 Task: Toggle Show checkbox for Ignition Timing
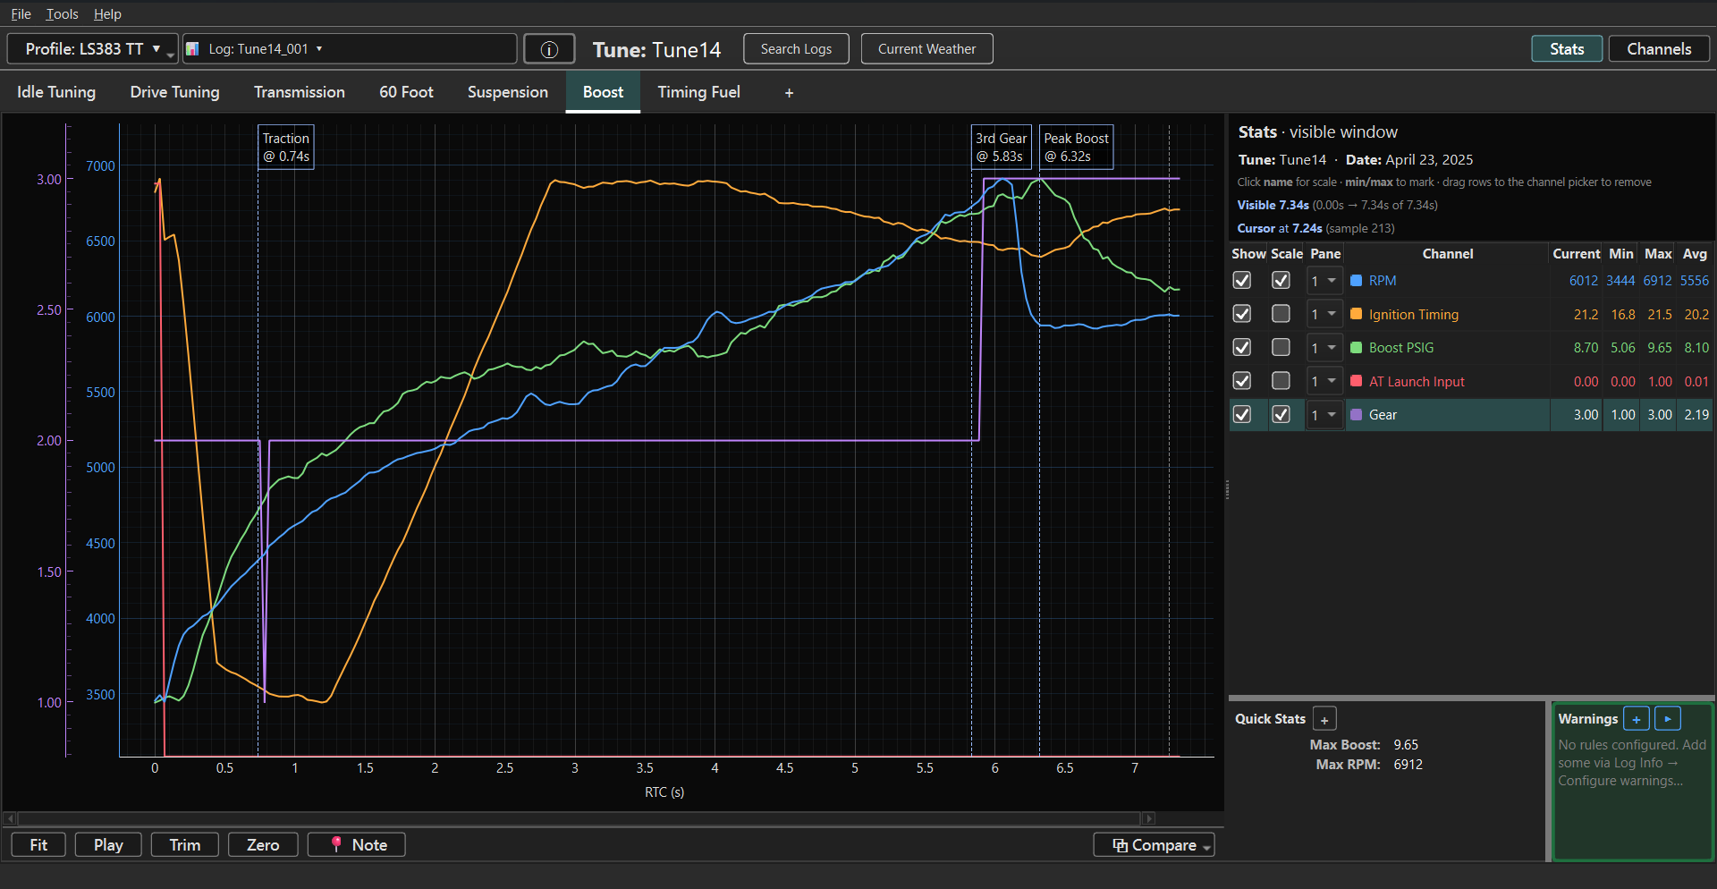click(x=1242, y=314)
